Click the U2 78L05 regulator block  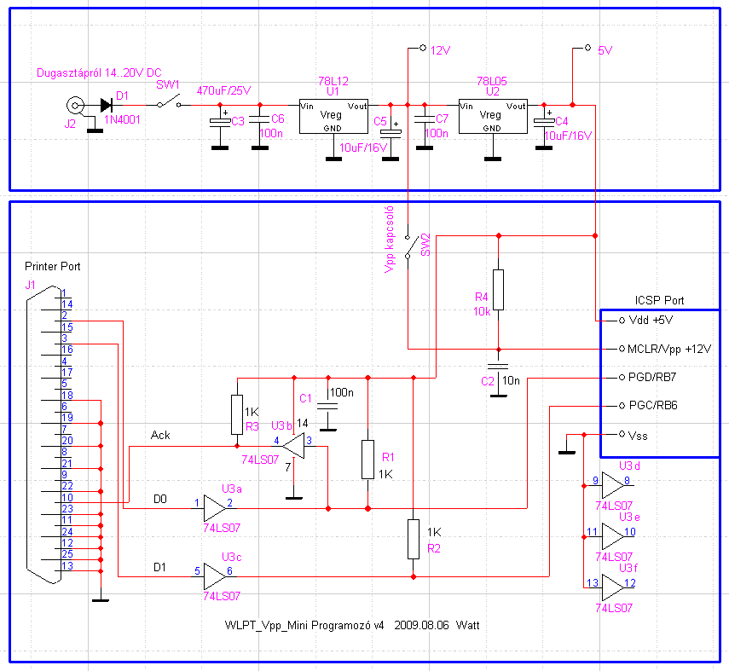tap(493, 116)
